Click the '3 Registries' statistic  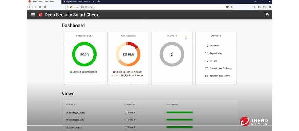point(213,46)
